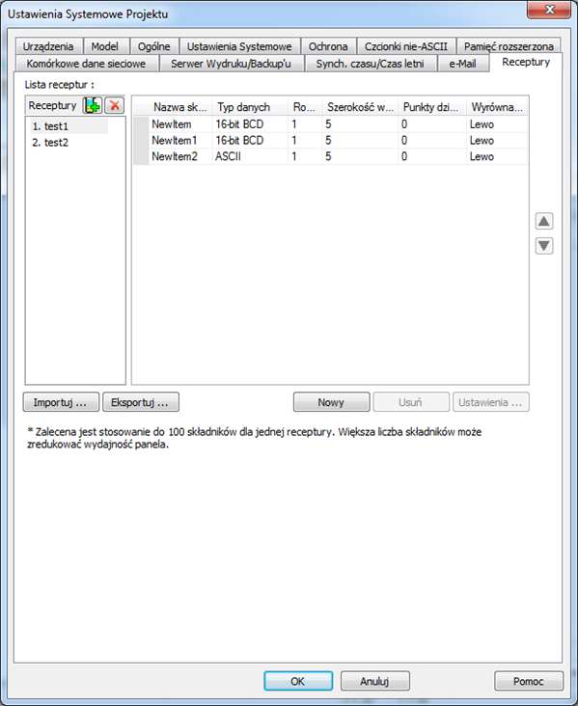Click the Szerokość w... column header
This screenshot has height=706, width=578.
tap(360, 107)
